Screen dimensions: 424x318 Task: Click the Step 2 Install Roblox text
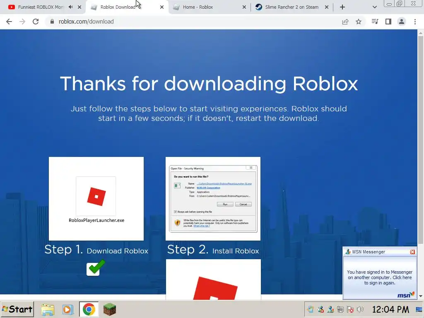(x=213, y=250)
